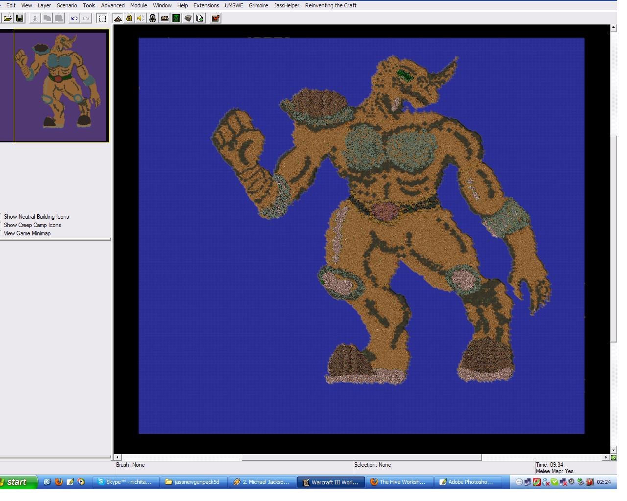This screenshot has height=501, width=627.
Task: Open the View menu
Action: point(26,5)
